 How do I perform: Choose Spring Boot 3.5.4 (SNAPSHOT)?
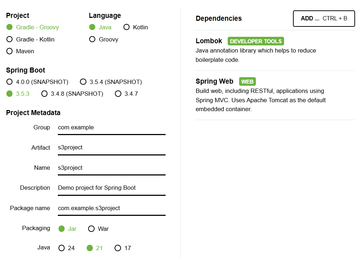83,82
